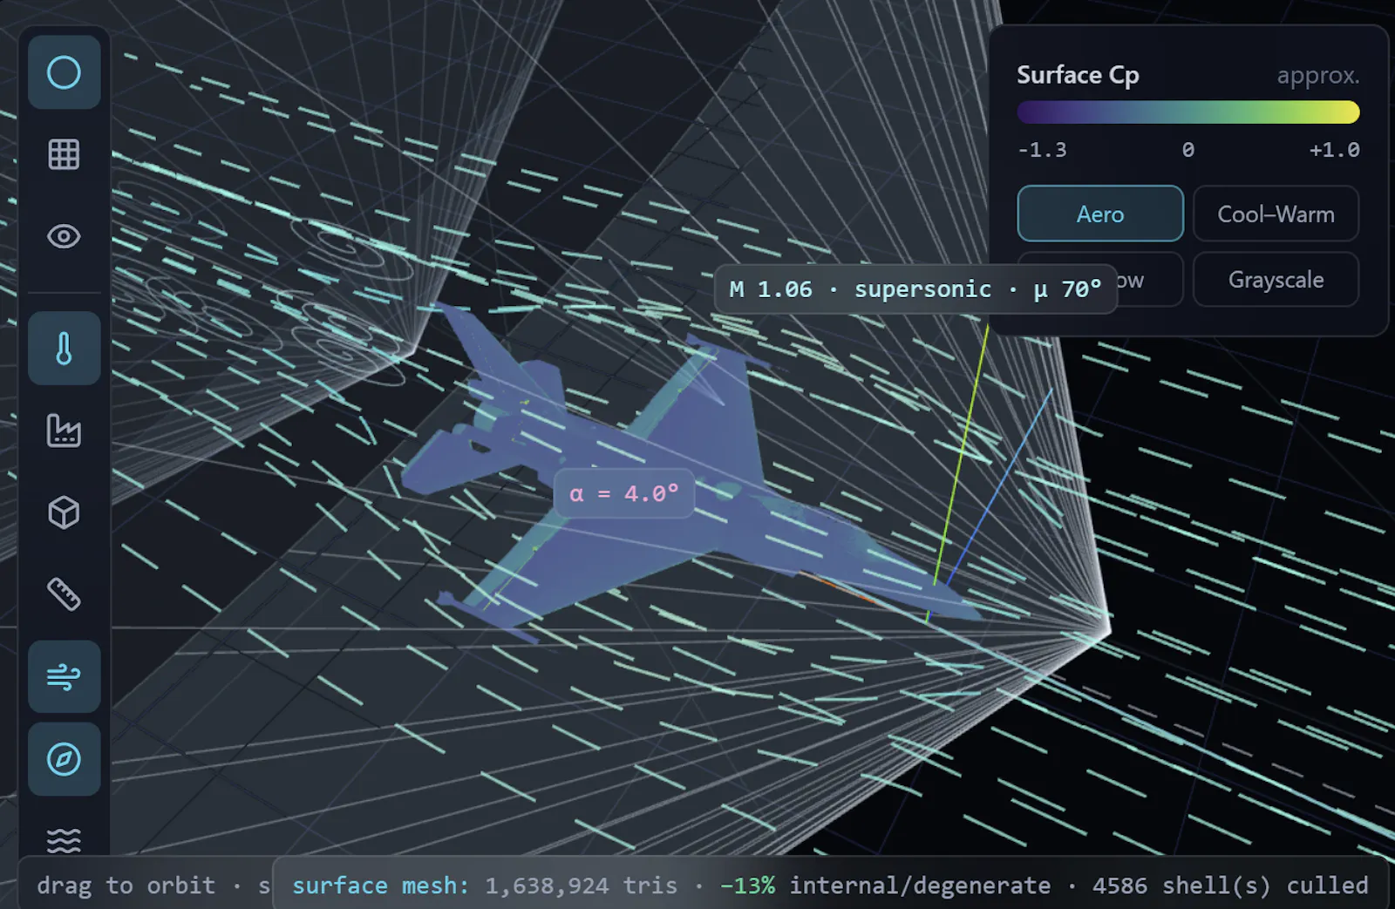
Task: Toggle the compass orientation icon
Action: click(x=64, y=759)
